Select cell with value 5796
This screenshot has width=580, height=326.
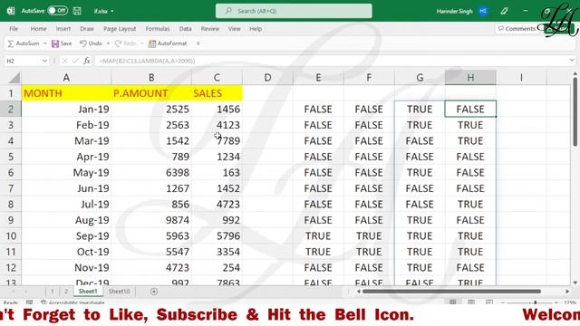(x=217, y=235)
